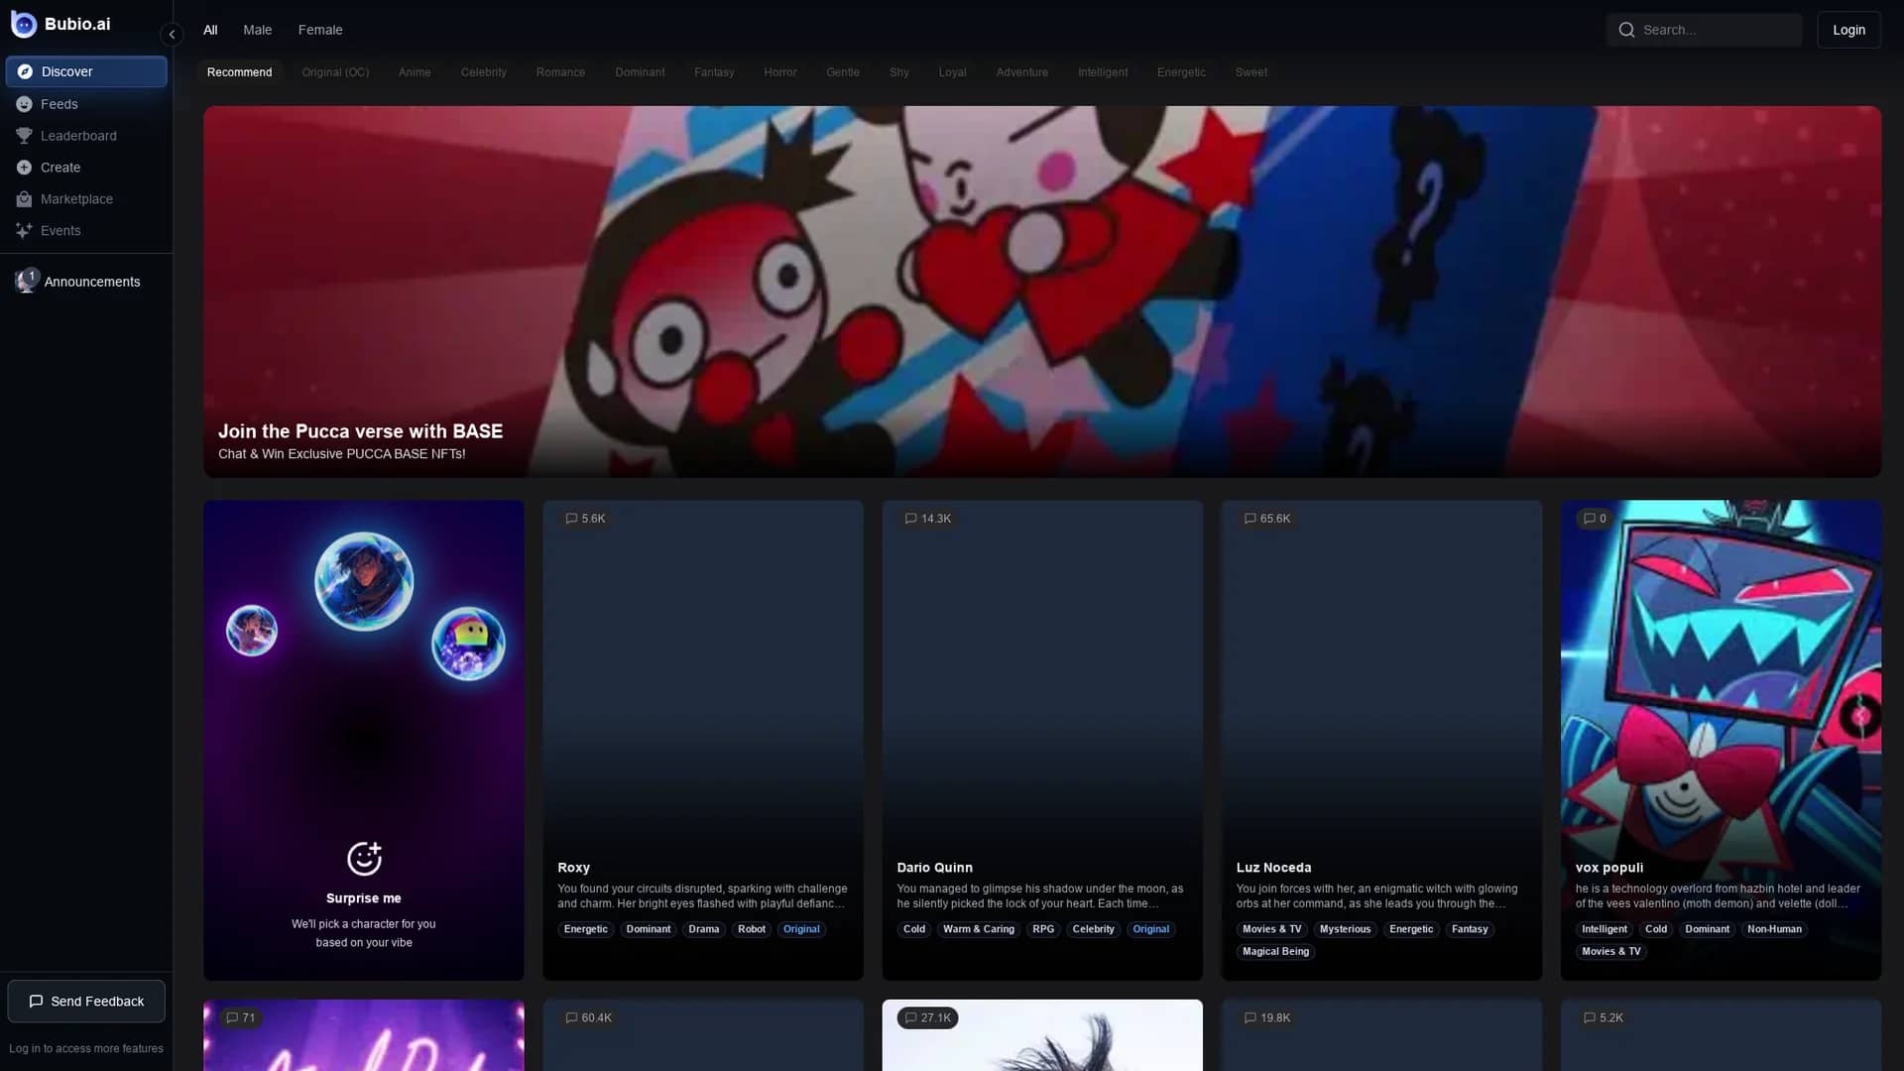Click the Robot tag on Roxy
This screenshot has height=1071, width=1904.
click(x=752, y=929)
